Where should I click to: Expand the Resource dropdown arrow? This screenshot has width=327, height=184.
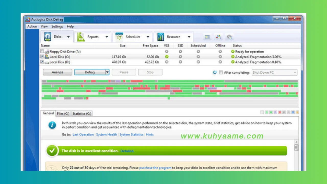pos(189,37)
